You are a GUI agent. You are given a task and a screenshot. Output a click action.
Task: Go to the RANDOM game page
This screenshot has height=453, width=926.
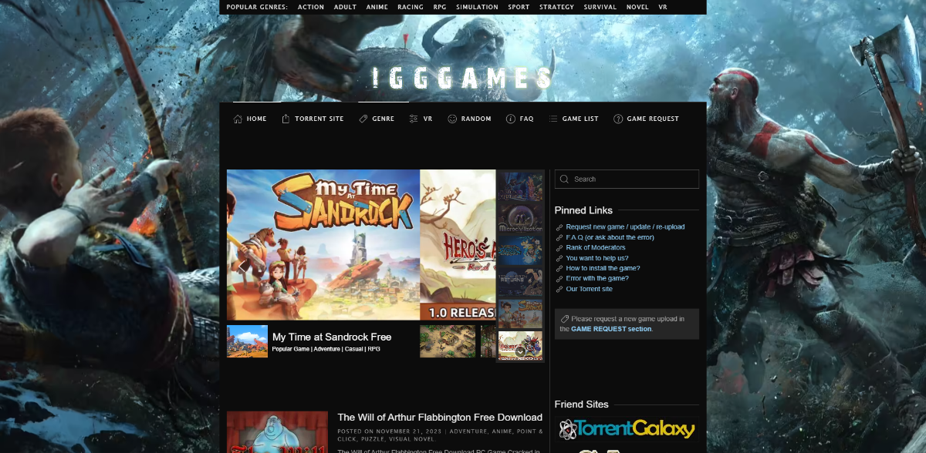click(x=469, y=119)
